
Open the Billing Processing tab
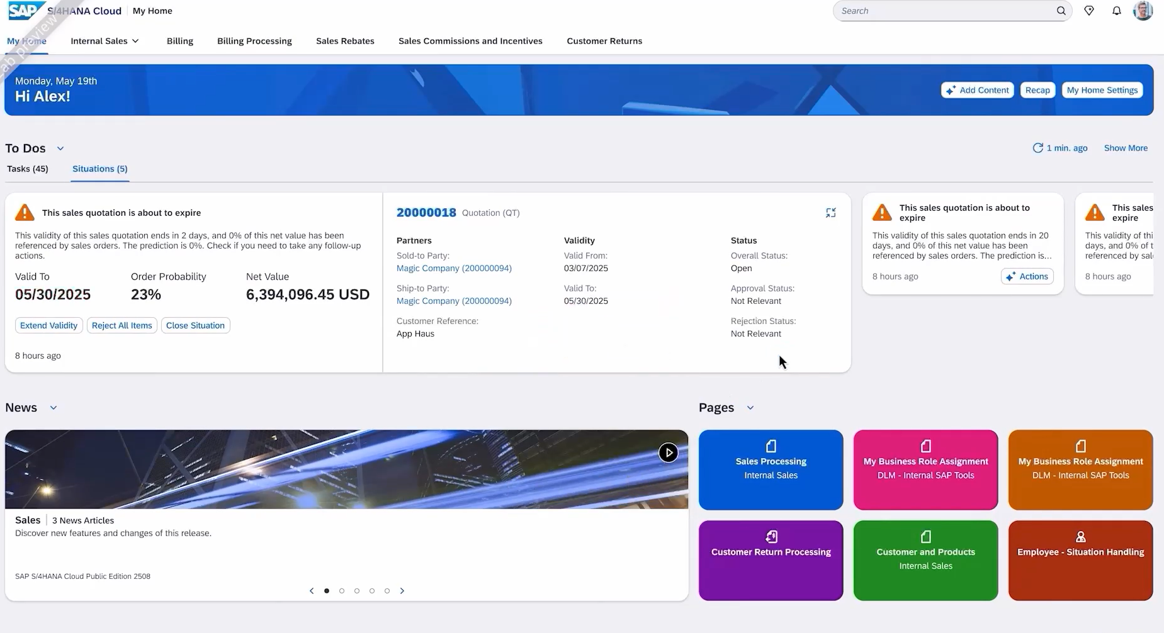[254, 41]
